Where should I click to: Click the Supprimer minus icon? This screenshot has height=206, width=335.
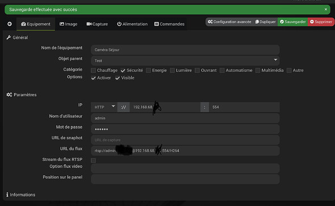click(312, 22)
